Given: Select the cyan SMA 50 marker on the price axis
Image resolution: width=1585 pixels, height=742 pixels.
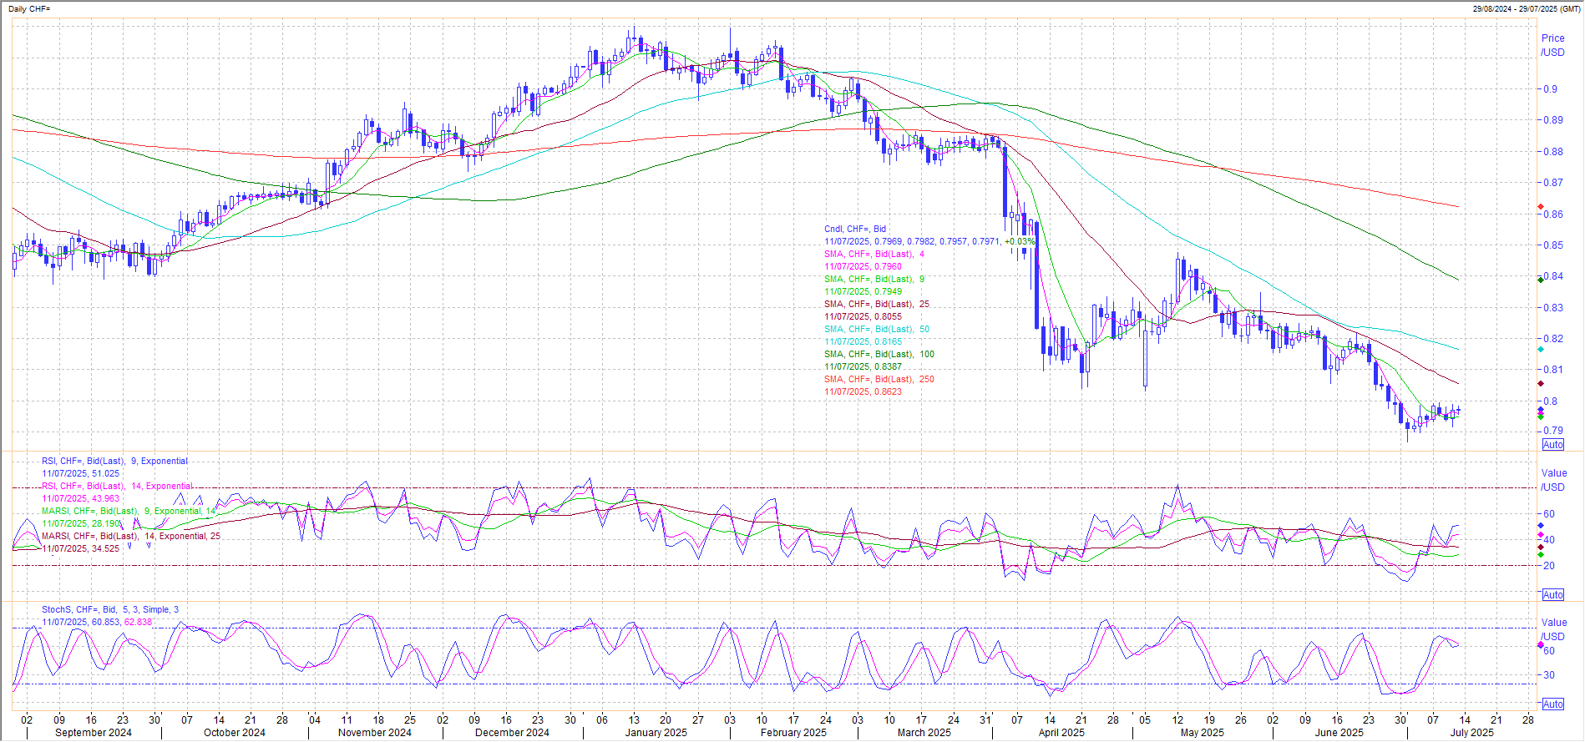Looking at the screenshot, I should point(1541,350).
